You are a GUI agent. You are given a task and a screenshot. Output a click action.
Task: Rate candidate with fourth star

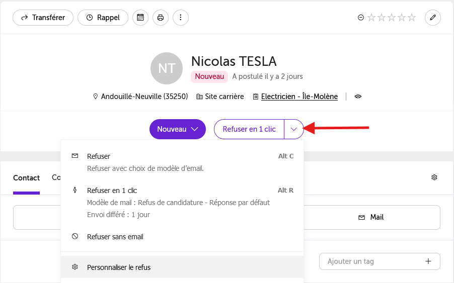point(402,18)
